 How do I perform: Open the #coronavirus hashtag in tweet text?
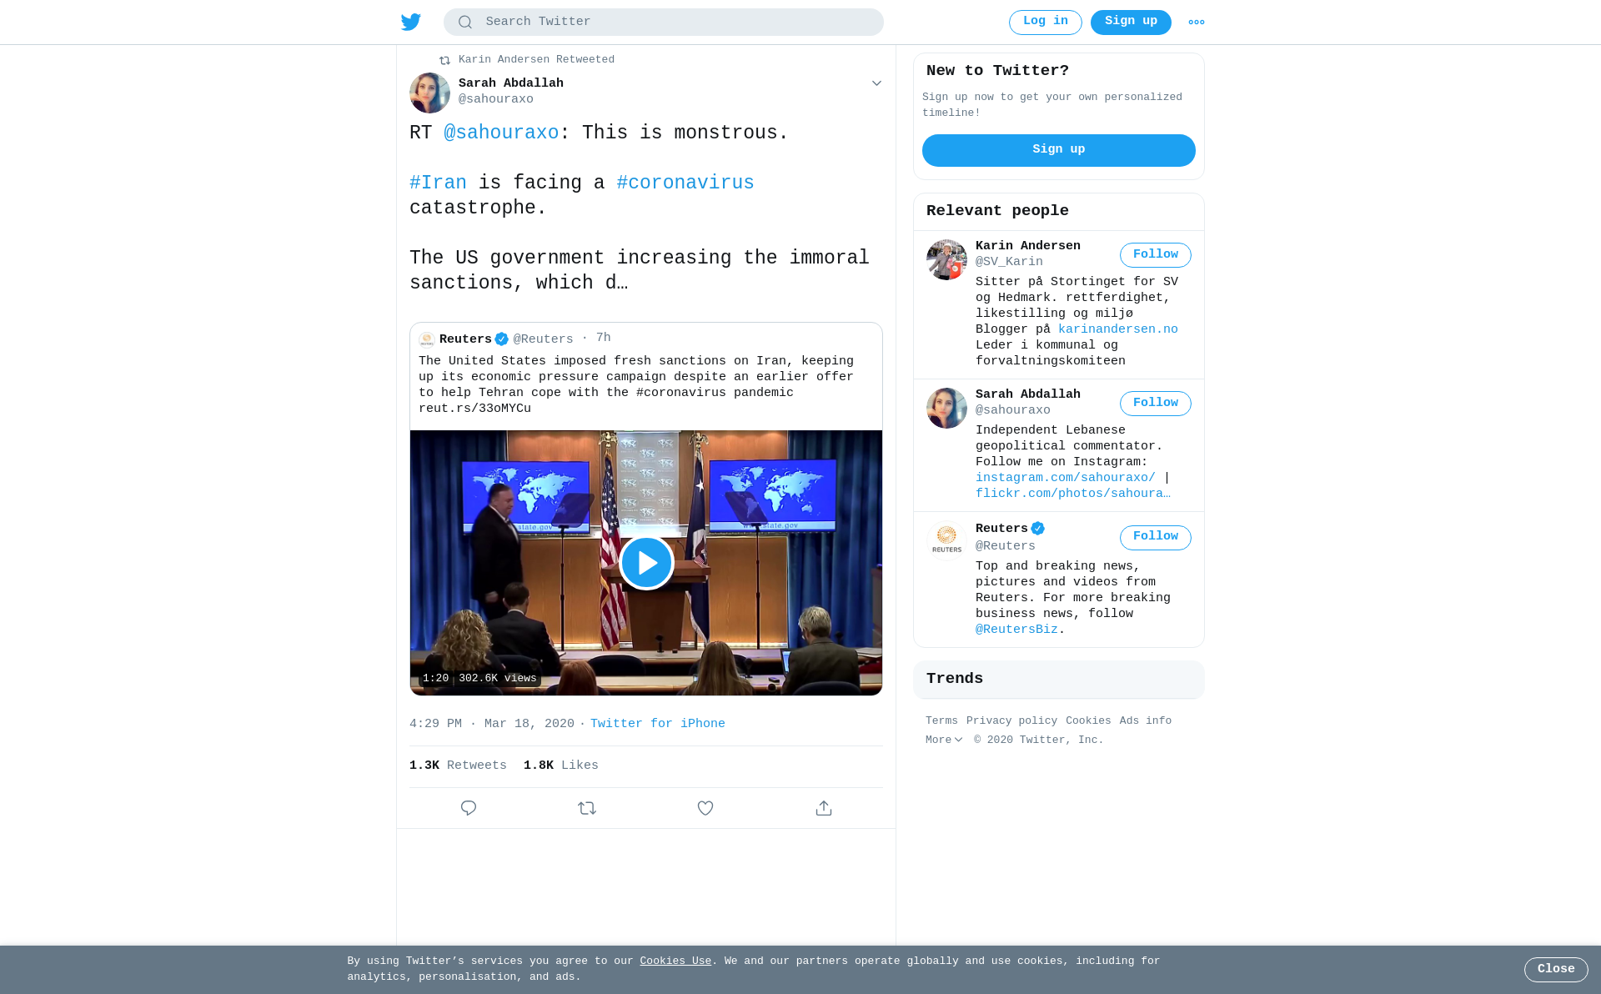(685, 183)
